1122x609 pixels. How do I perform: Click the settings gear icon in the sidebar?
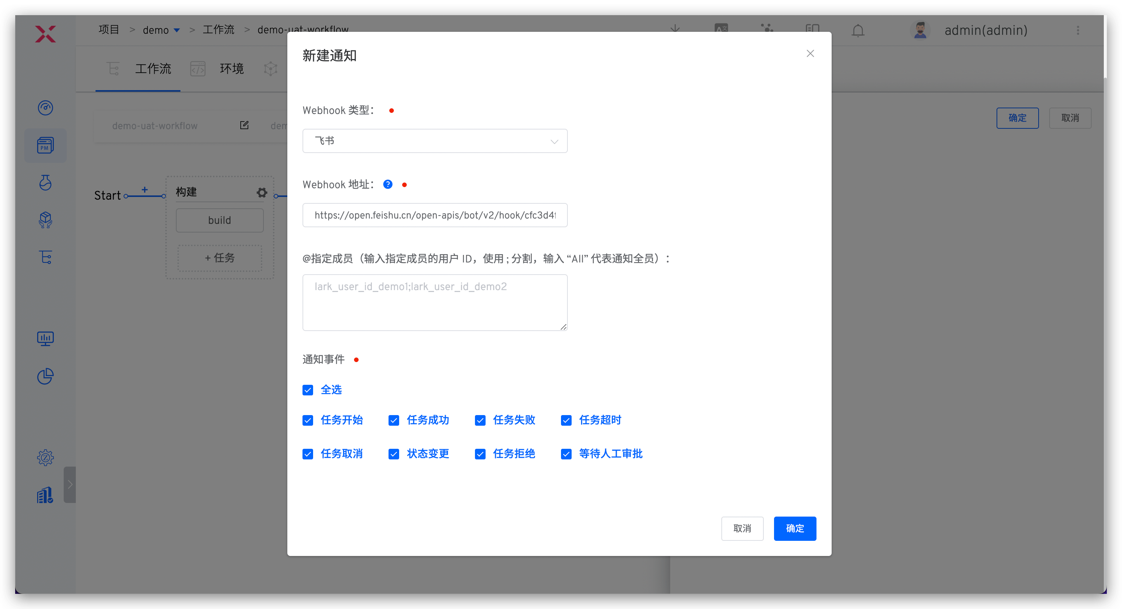45,457
